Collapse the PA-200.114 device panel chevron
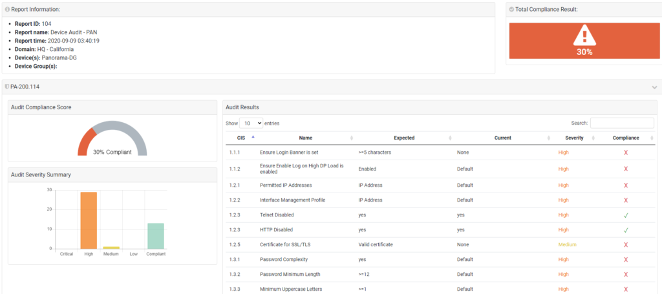This screenshot has height=294, width=662. point(654,87)
